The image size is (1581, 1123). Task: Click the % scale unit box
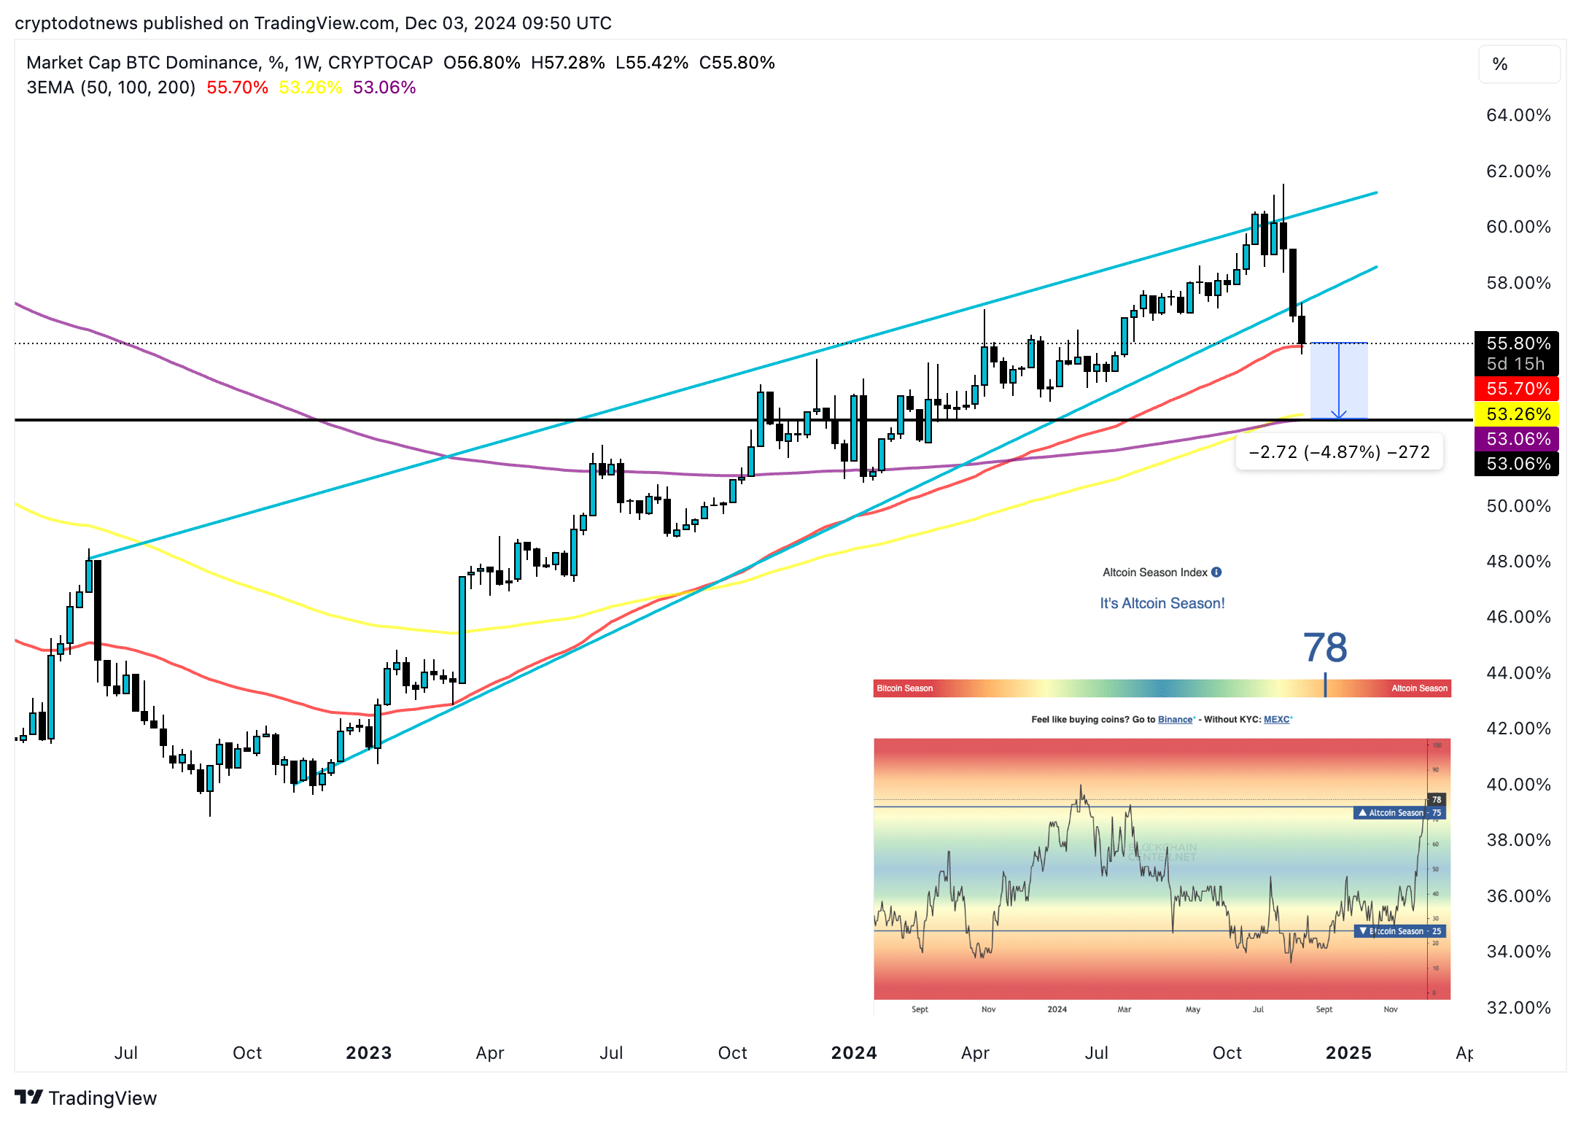[1519, 64]
